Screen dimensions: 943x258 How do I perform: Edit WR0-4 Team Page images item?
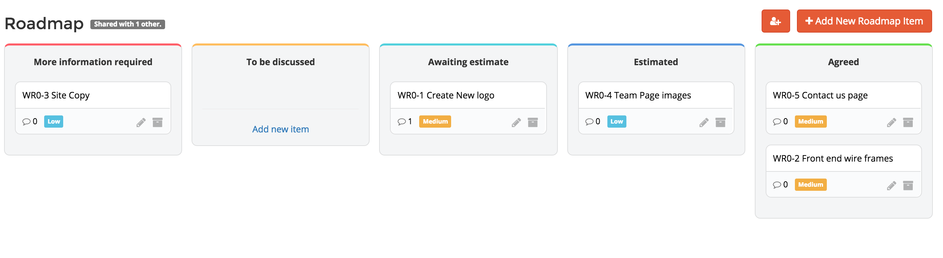pyautogui.click(x=704, y=122)
